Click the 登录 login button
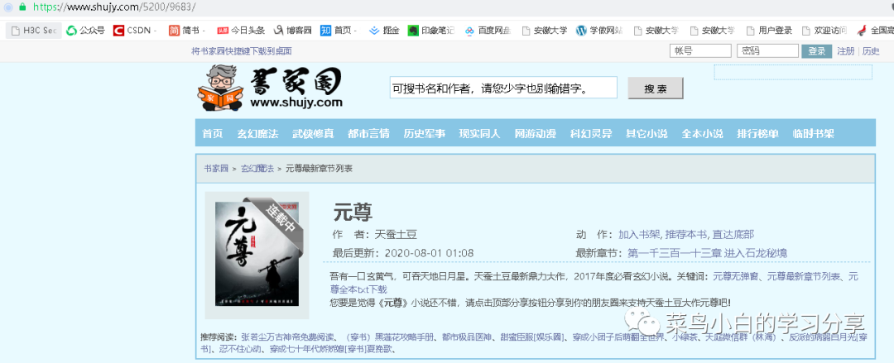 tap(816, 51)
